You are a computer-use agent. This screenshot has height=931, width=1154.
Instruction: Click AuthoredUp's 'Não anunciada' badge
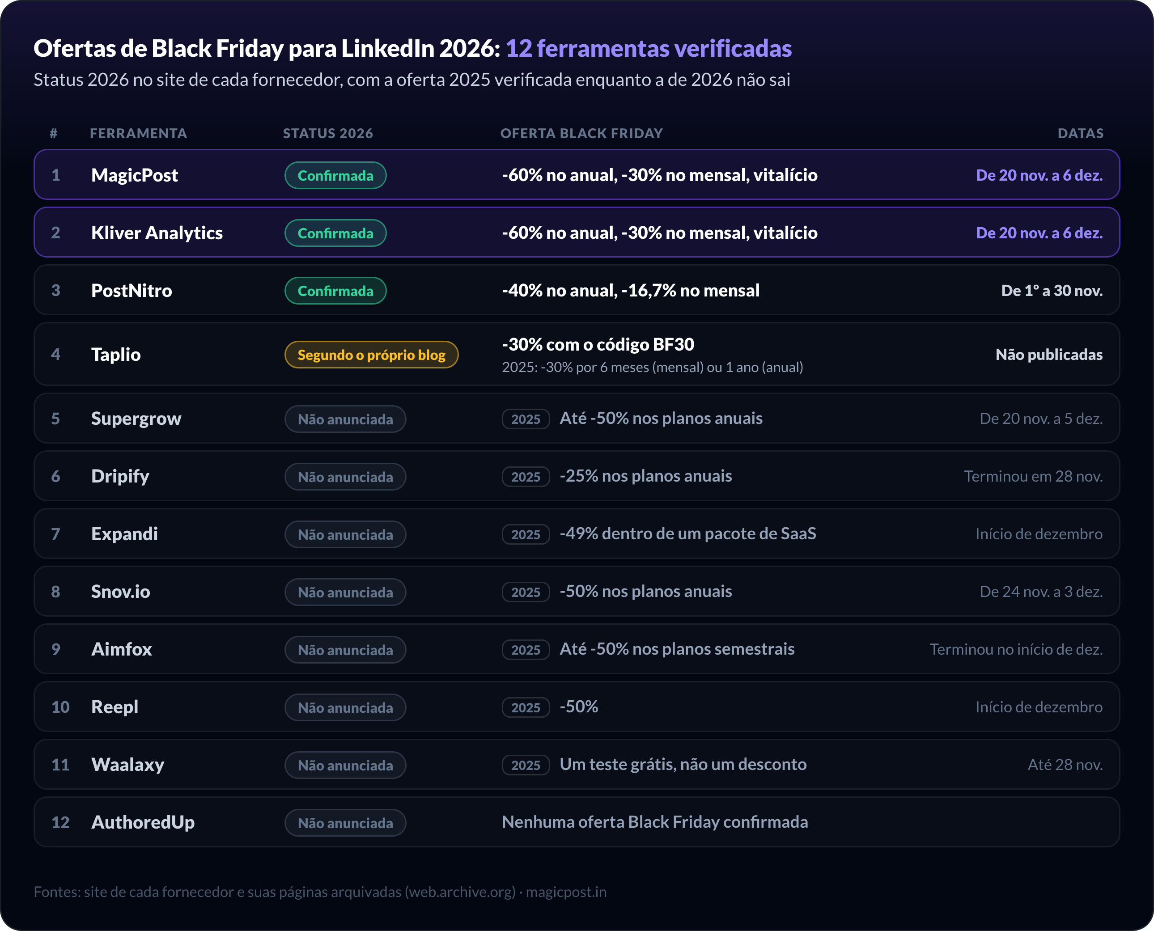click(345, 823)
